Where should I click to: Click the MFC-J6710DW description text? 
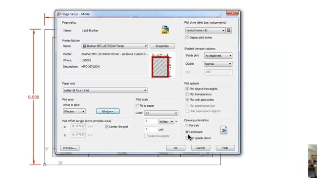pyautogui.click(x=91, y=66)
